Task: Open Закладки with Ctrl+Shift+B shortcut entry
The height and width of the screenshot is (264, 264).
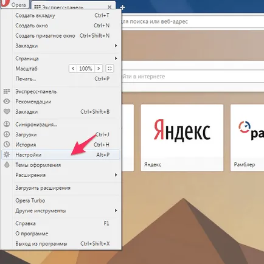Action: coord(61,112)
